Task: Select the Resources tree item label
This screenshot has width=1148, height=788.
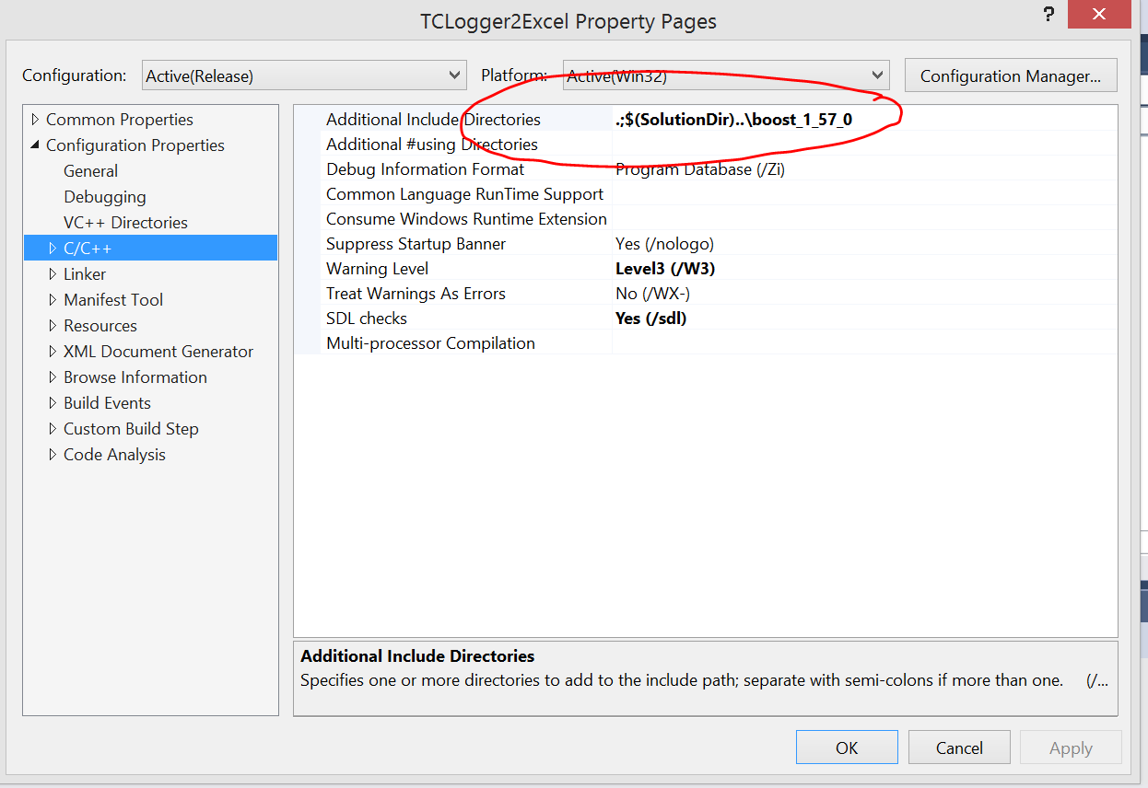Action: 100,326
